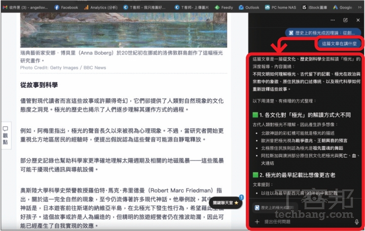Expand the bookmarks overflow chevron
Screen dimensions: 365x231
point(359,8)
